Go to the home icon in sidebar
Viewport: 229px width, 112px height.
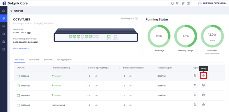point(4,11)
